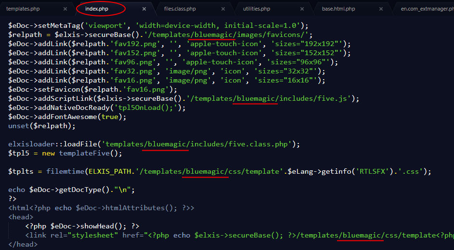The width and height of the screenshot is (454, 250).
Task: Click the ELXIS_PATH constant
Action: [x=110, y=171]
